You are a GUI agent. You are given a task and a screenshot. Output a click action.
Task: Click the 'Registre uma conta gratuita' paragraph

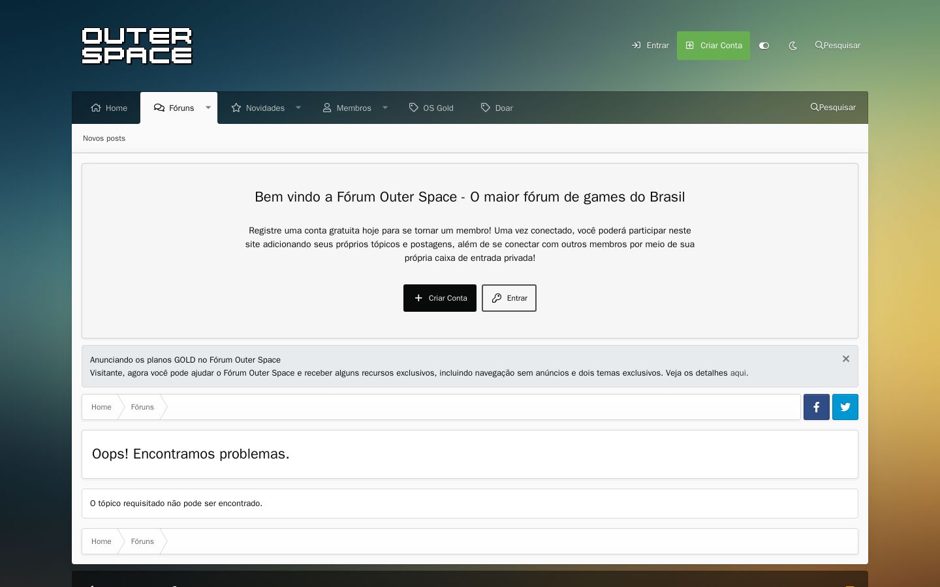[470, 244]
